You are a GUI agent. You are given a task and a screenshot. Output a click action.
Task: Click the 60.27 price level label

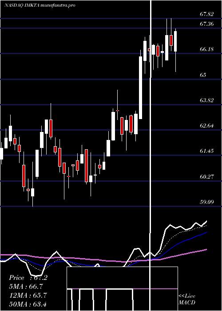[x=207, y=176]
